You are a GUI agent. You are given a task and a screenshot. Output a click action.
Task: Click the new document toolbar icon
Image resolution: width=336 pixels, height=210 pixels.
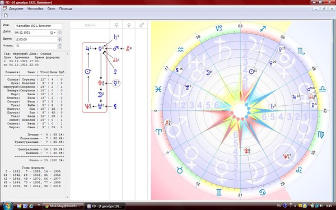click(x=6, y=16)
